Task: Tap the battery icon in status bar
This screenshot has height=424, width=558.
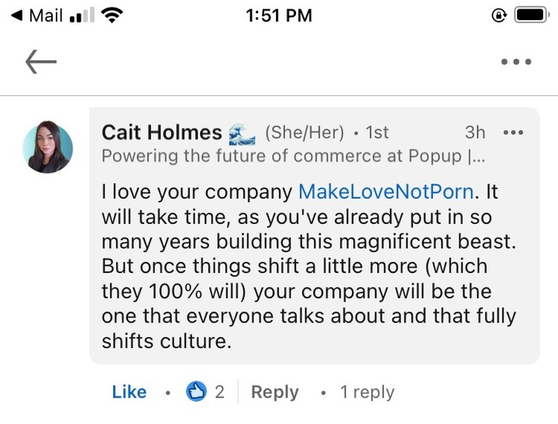Action: tap(532, 16)
